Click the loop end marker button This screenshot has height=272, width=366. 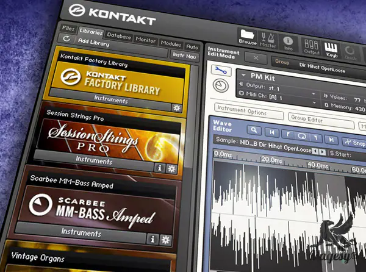point(315,138)
